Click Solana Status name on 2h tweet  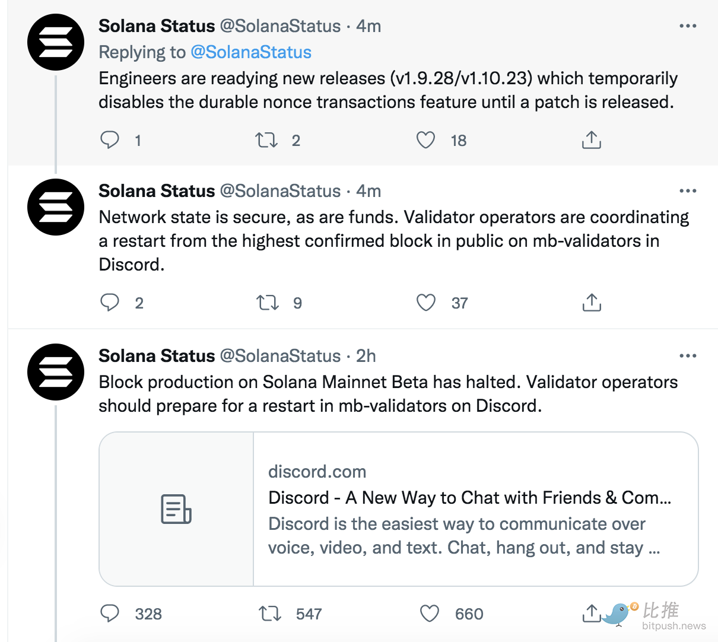157,356
